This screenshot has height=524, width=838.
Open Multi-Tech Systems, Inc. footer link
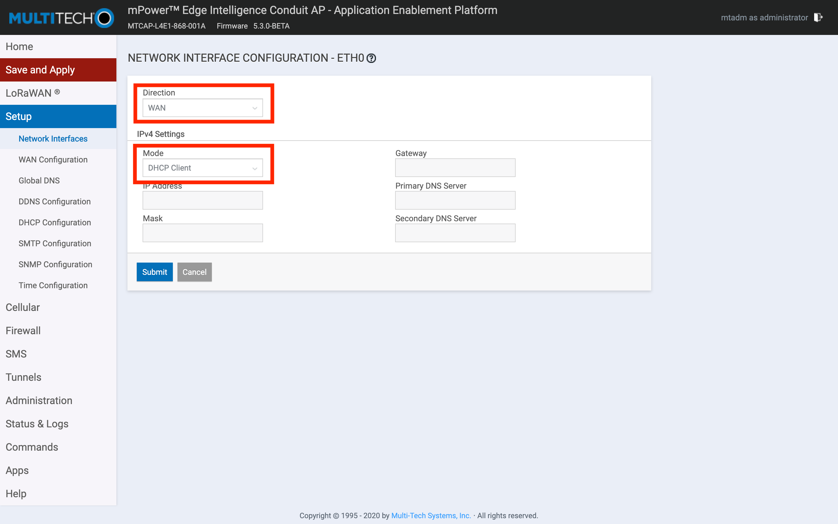coord(431,515)
